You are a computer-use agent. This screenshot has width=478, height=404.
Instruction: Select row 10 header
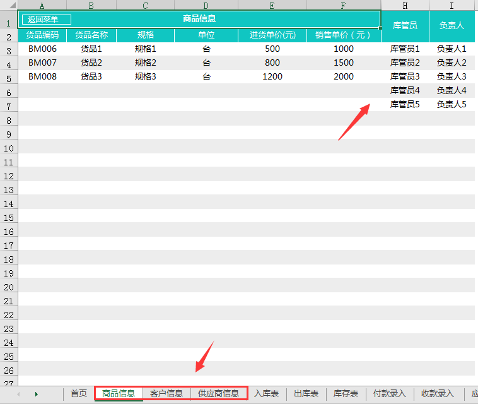click(x=9, y=148)
